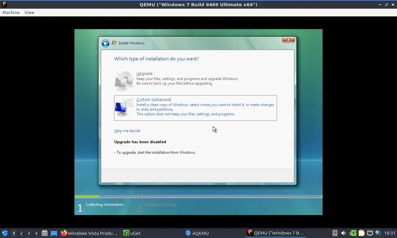Switch to virtual desktop 4

[36, 233]
